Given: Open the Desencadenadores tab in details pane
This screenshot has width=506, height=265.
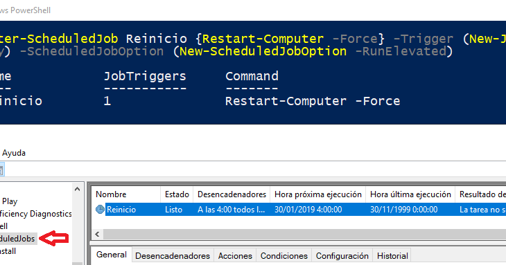Looking at the screenshot, I should coord(173,256).
